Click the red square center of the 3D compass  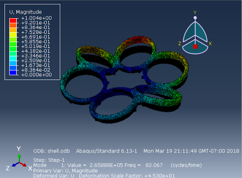coord(195,47)
